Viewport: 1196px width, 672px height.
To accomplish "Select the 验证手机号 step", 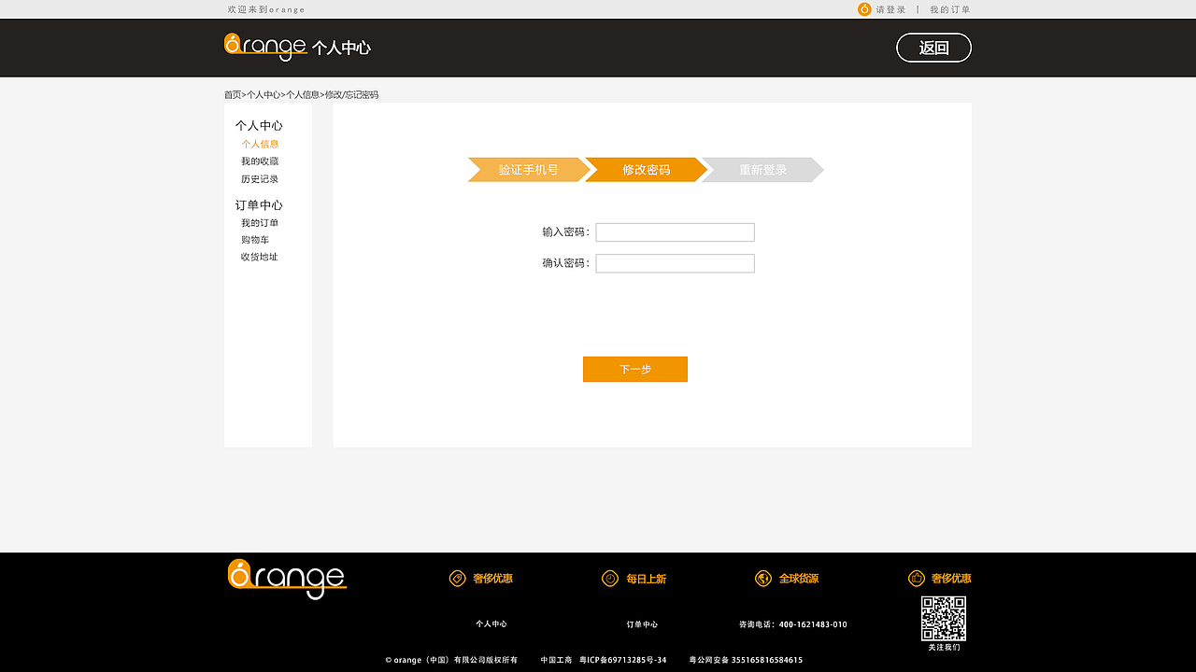I will click(x=529, y=170).
